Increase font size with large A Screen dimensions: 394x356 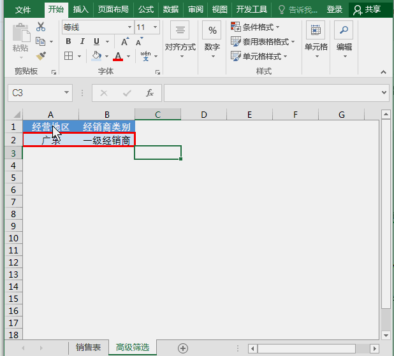tap(125, 41)
